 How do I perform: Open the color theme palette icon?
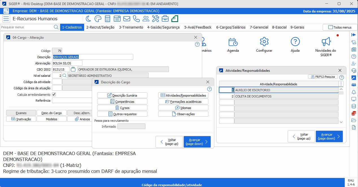coord(98,19)
